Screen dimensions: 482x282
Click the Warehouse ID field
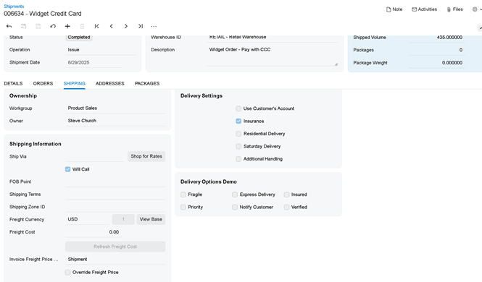273,38
